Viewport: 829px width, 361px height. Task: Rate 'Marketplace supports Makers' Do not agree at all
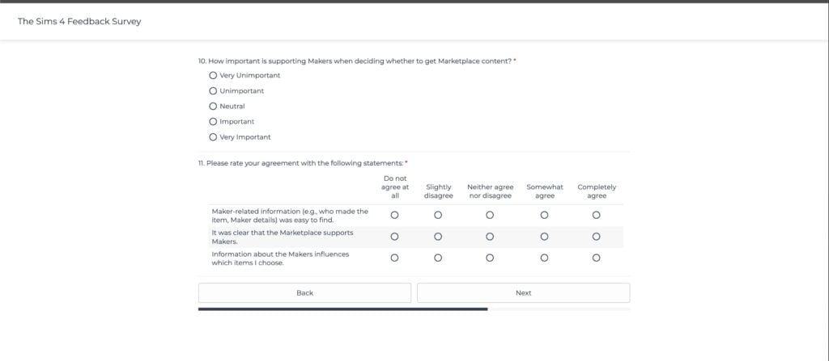point(394,237)
